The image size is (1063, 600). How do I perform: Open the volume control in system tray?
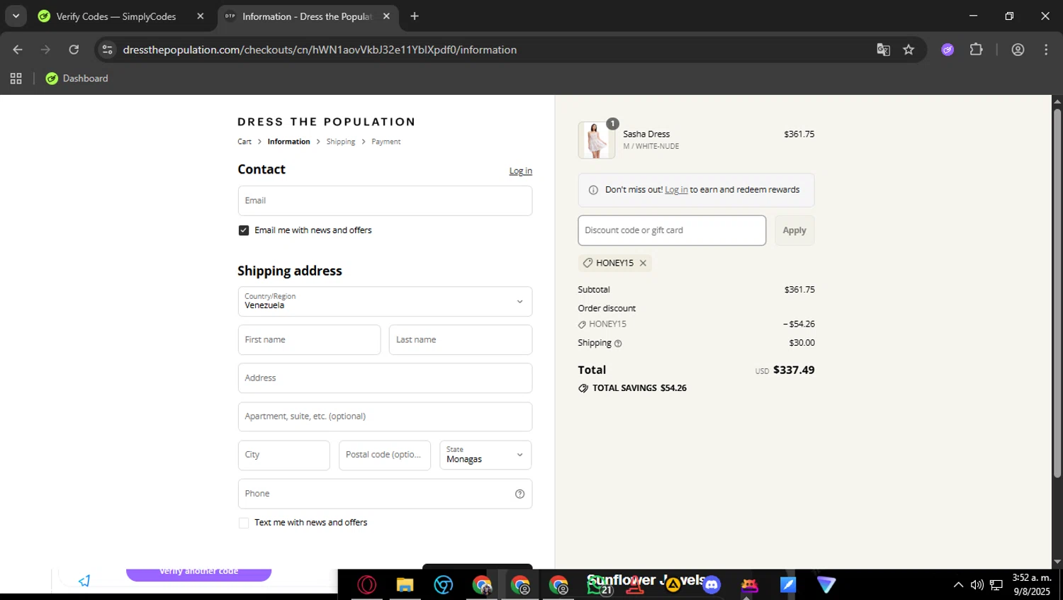click(977, 584)
